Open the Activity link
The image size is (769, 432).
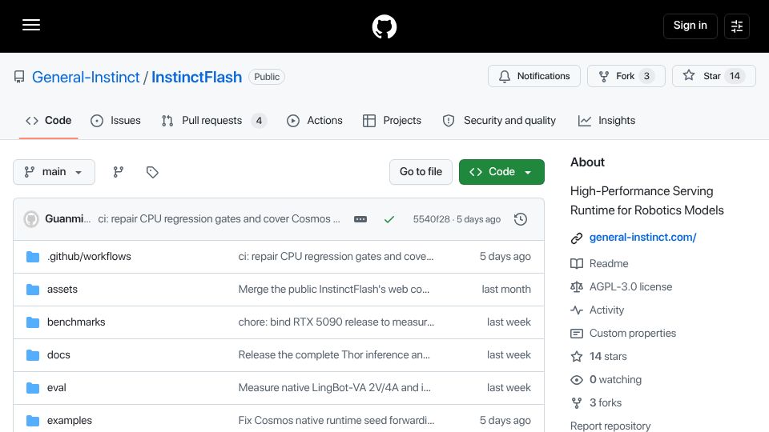606,310
